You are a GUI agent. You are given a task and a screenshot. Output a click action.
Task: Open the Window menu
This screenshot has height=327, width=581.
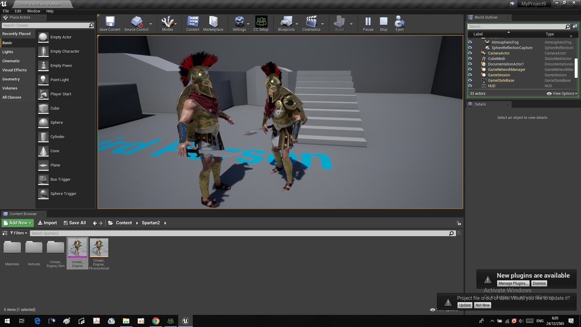[x=34, y=11]
